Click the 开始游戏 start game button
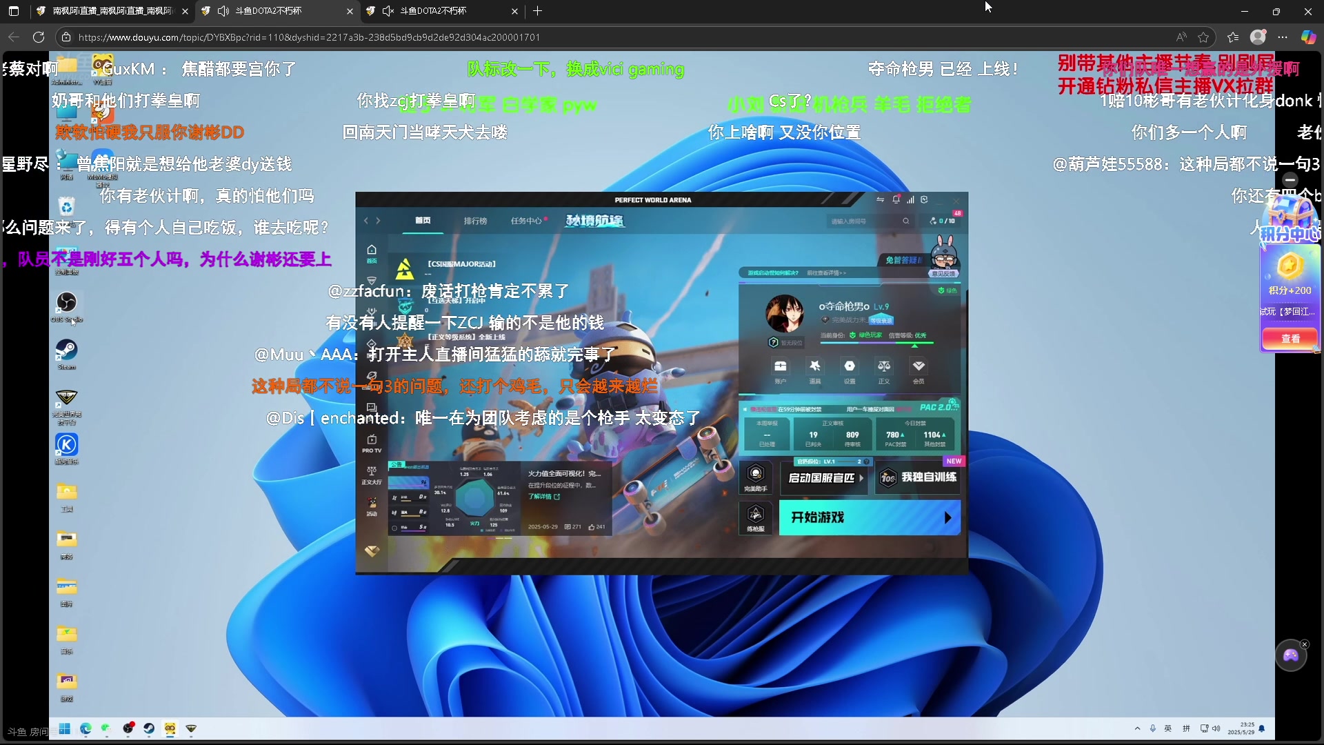Screen dimensions: 1324x745 870,517
